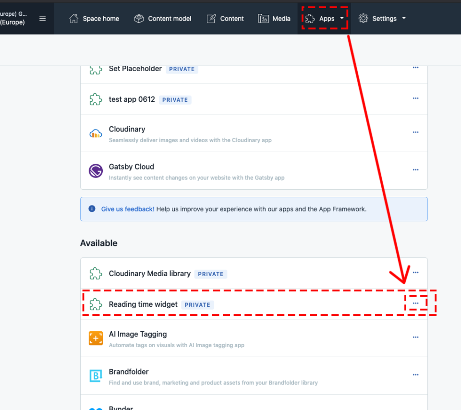Open actions menu for AI Image Tagging
The image size is (461, 410).
point(415,337)
